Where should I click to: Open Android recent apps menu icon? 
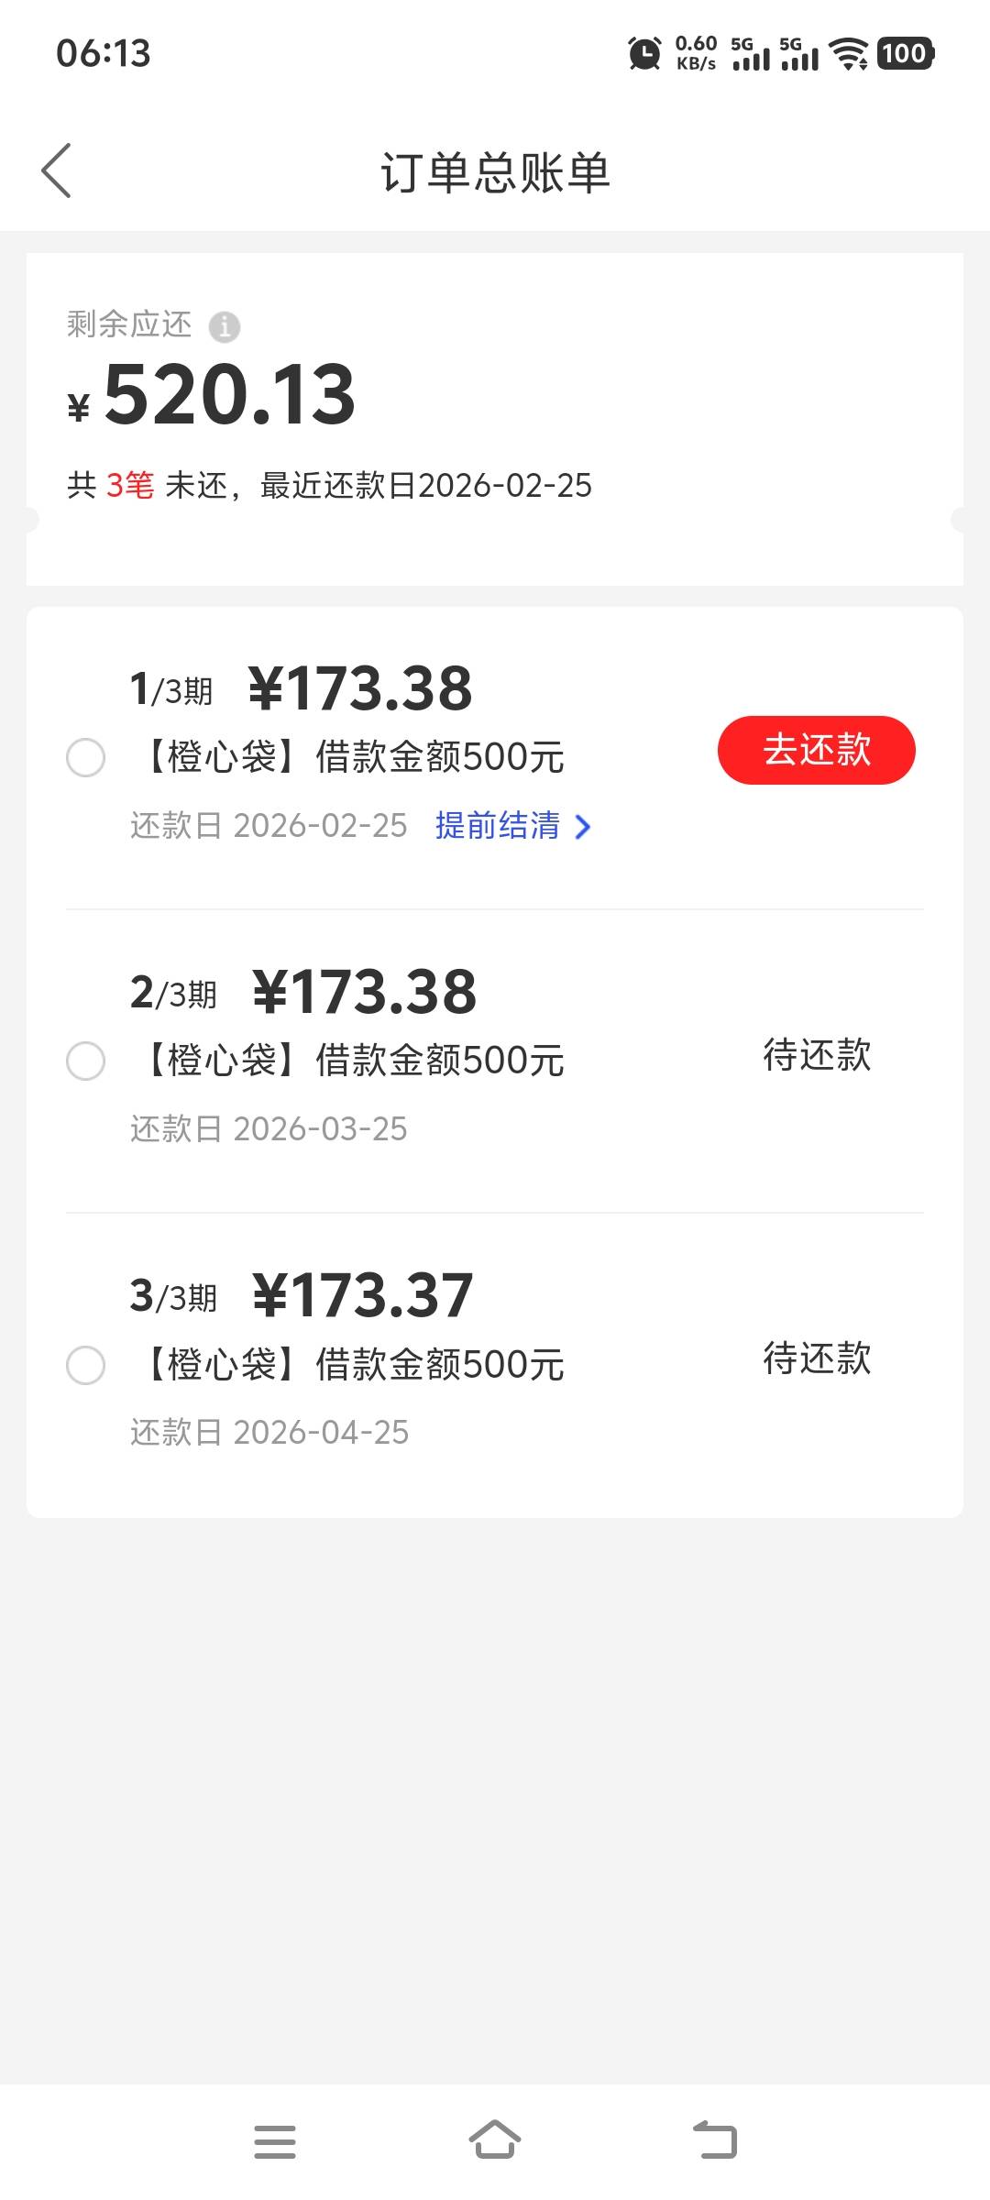tap(275, 2141)
